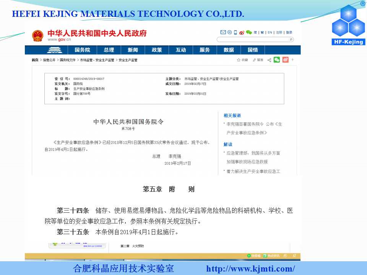
Task: Click the search magnifier icon
Action: click(x=291, y=39)
